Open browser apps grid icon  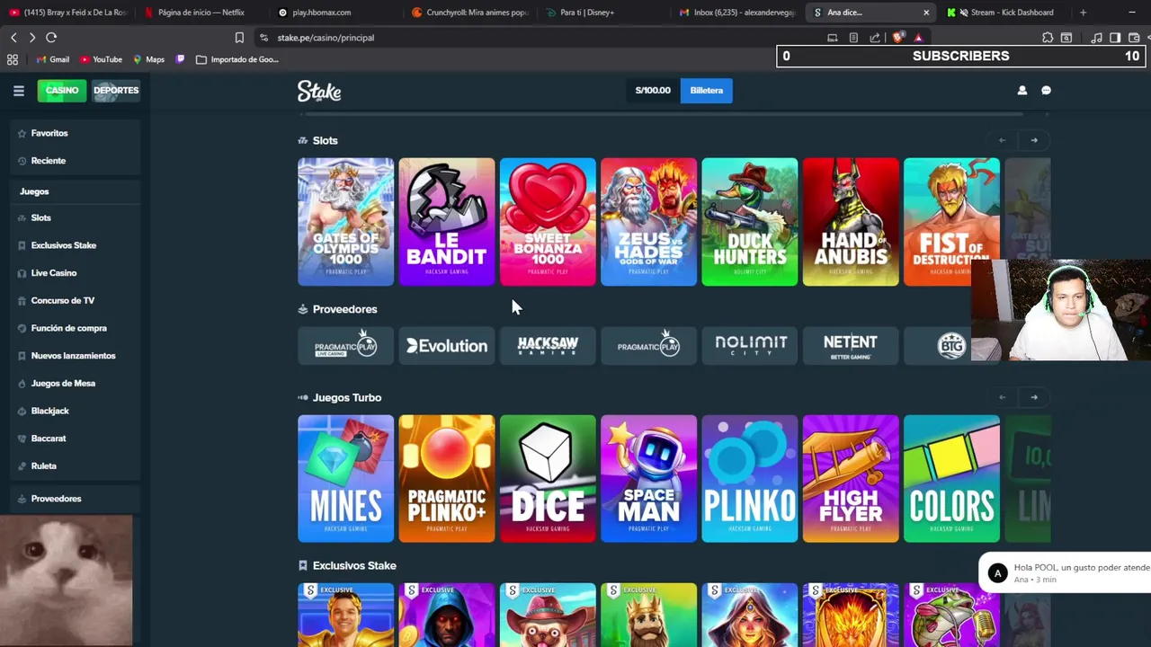[13, 59]
